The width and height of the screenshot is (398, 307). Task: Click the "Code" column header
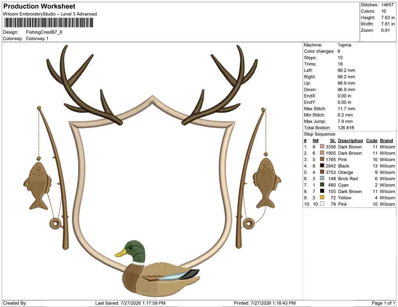(372, 140)
